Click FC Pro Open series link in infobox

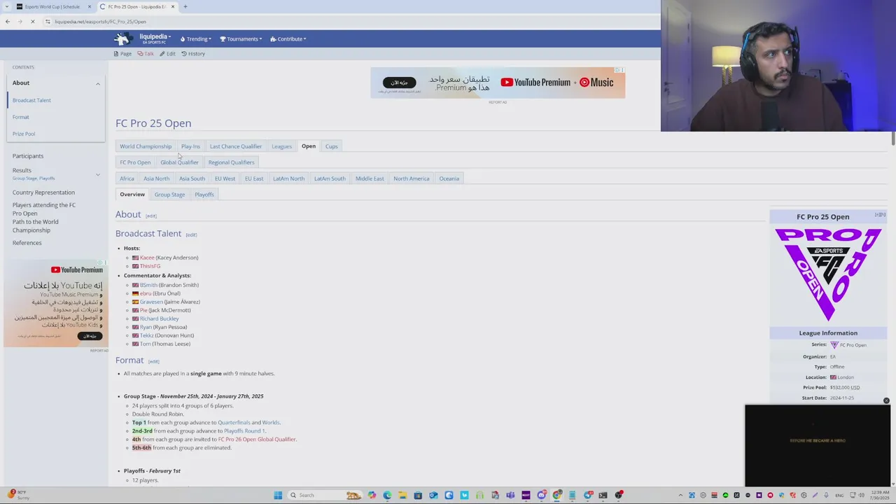click(x=853, y=345)
